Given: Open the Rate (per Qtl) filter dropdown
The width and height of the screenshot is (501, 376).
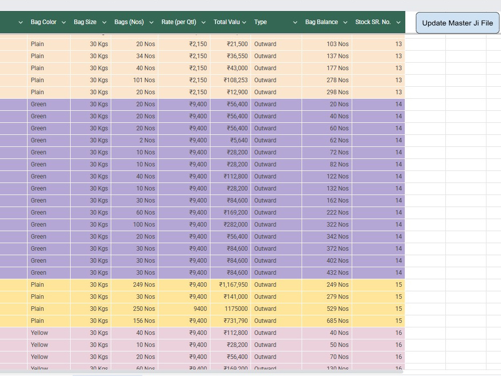Looking at the screenshot, I should point(203,23).
